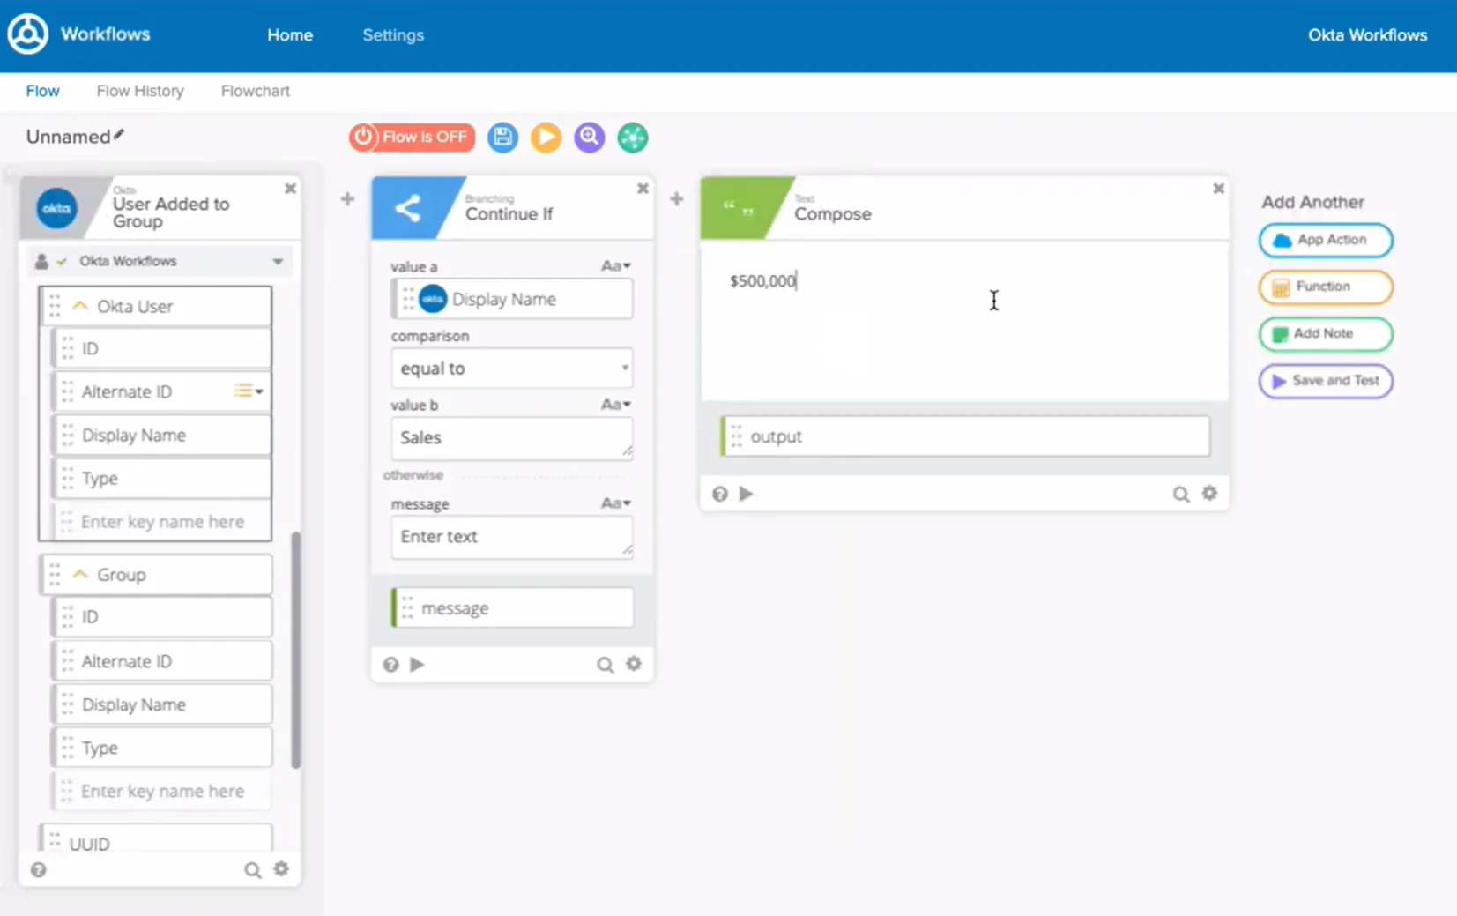Click magnifier icon on User Added to Group card

tap(252, 871)
